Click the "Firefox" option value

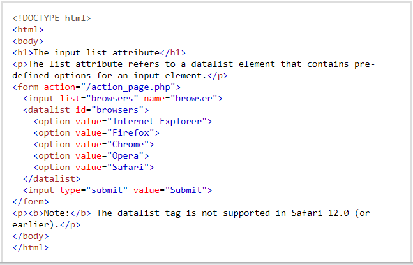pyautogui.click(x=133, y=132)
